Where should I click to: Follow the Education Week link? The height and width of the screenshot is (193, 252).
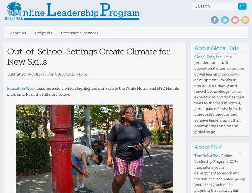coord(21,88)
